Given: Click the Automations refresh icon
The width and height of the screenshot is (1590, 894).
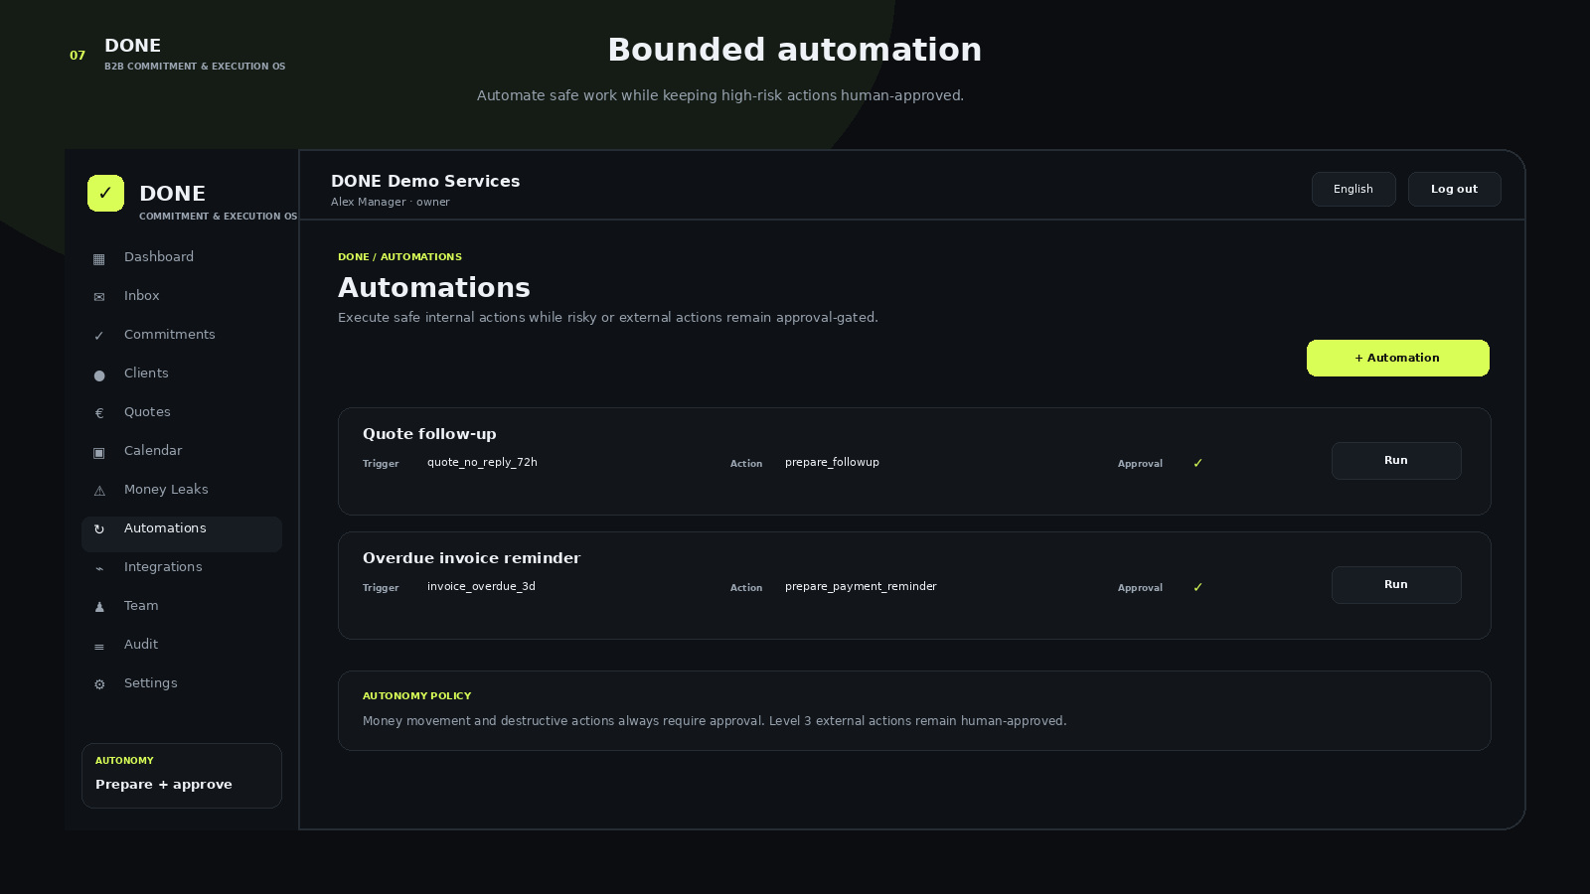Looking at the screenshot, I should coord(98,529).
